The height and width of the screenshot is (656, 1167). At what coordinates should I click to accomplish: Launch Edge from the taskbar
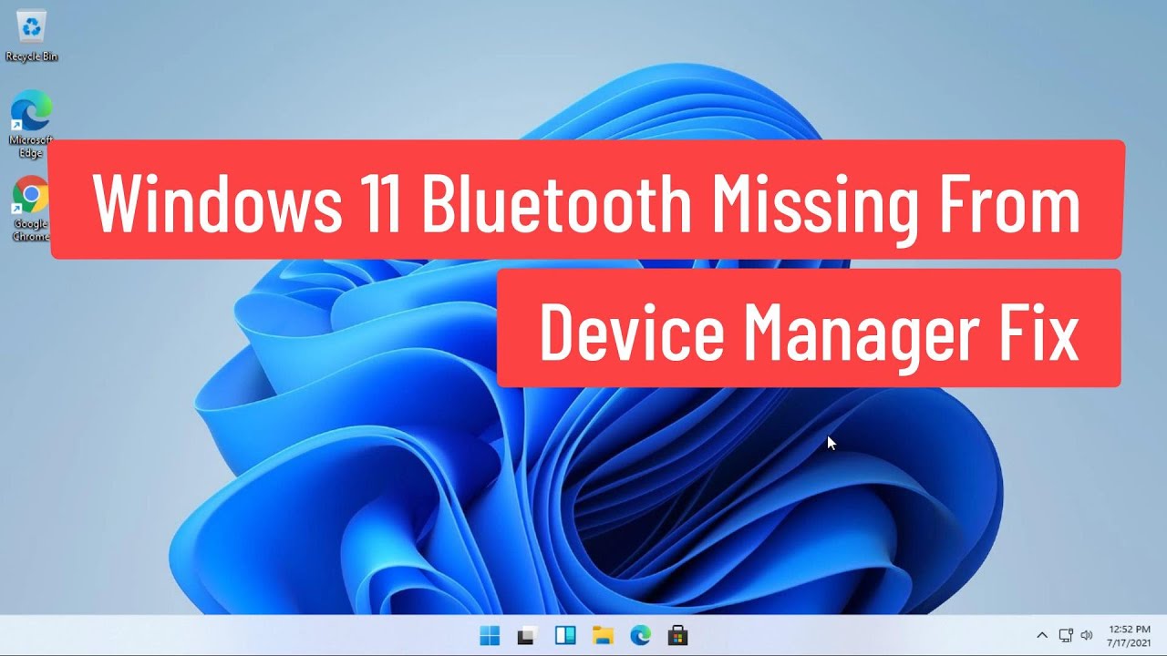pyautogui.click(x=640, y=636)
